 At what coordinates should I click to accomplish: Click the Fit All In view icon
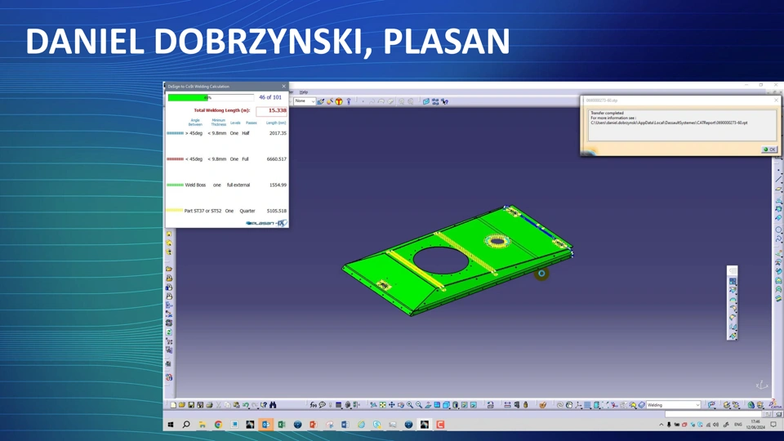click(382, 405)
